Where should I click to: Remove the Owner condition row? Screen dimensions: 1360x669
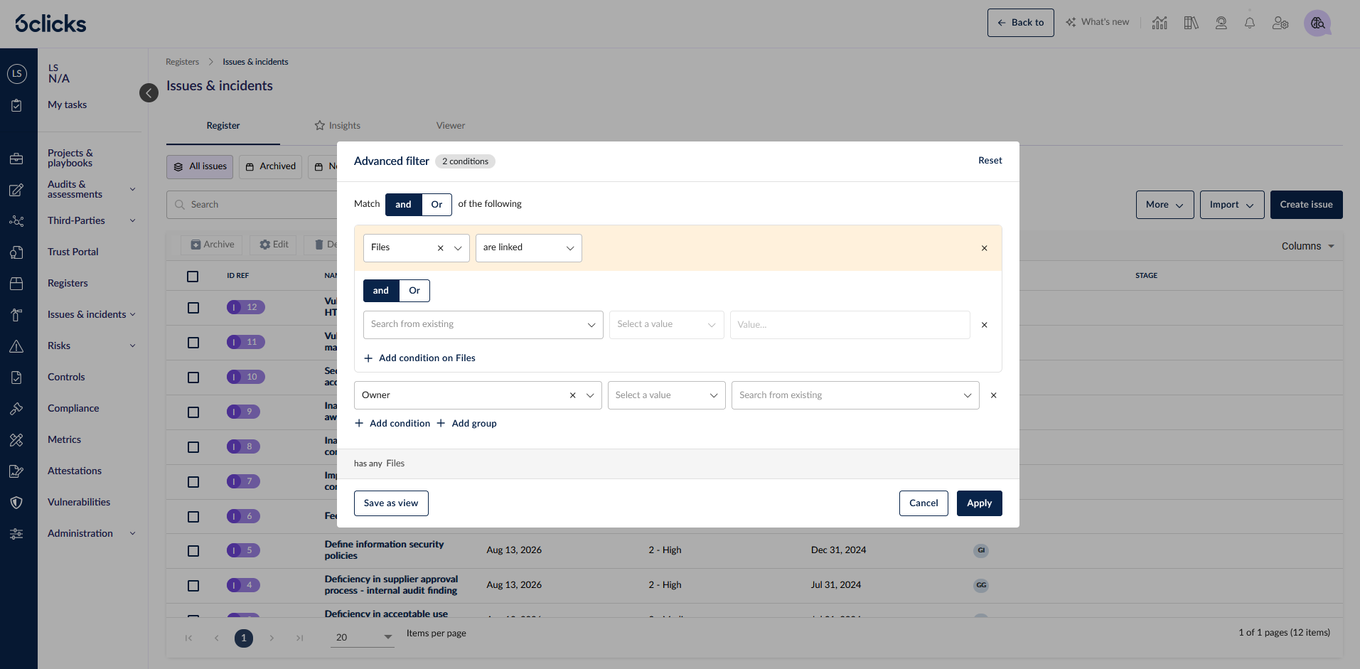(x=994, y=395)
